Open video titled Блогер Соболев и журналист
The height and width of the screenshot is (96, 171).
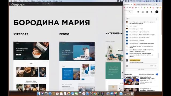[x=147, y=90]
